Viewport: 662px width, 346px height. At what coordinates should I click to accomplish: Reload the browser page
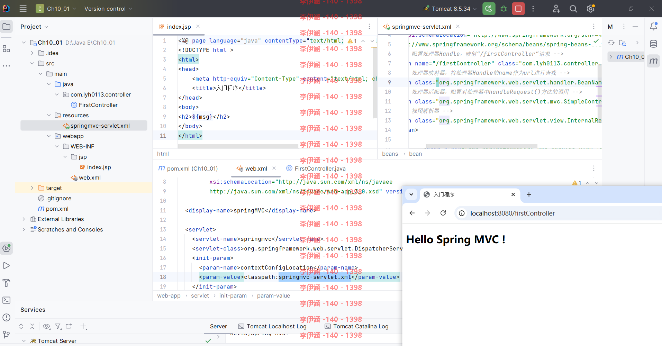click(443, 213)
